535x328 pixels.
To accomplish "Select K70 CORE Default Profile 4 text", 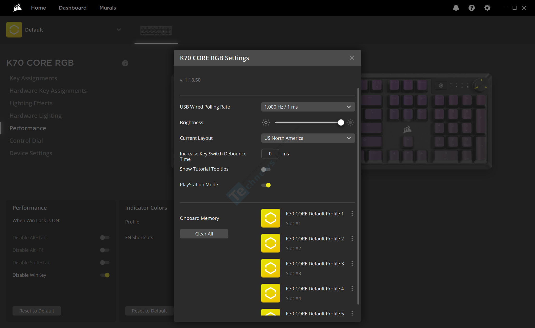I will pyautogui.click(x=315, y=289).
